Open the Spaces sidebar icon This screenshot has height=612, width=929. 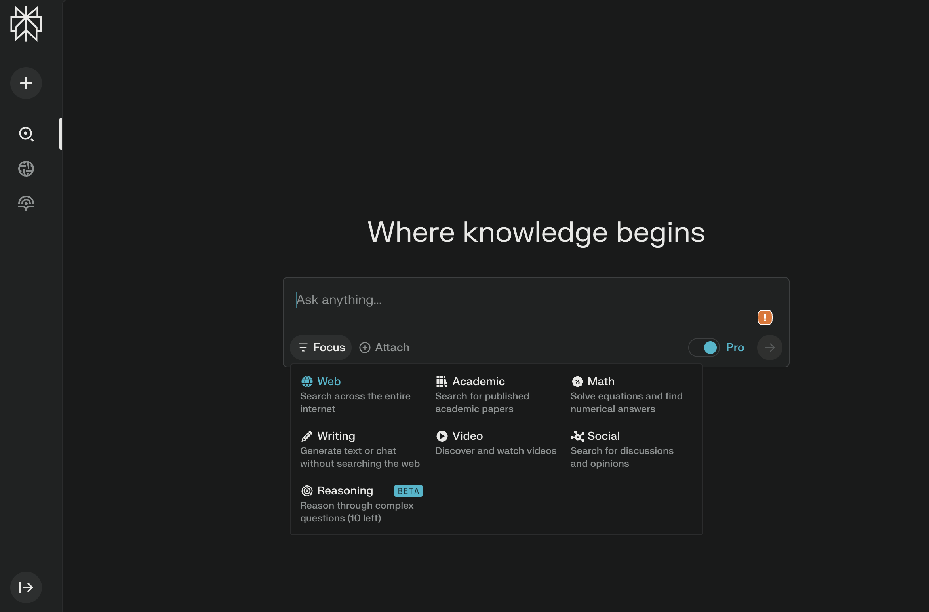point(26,203)
